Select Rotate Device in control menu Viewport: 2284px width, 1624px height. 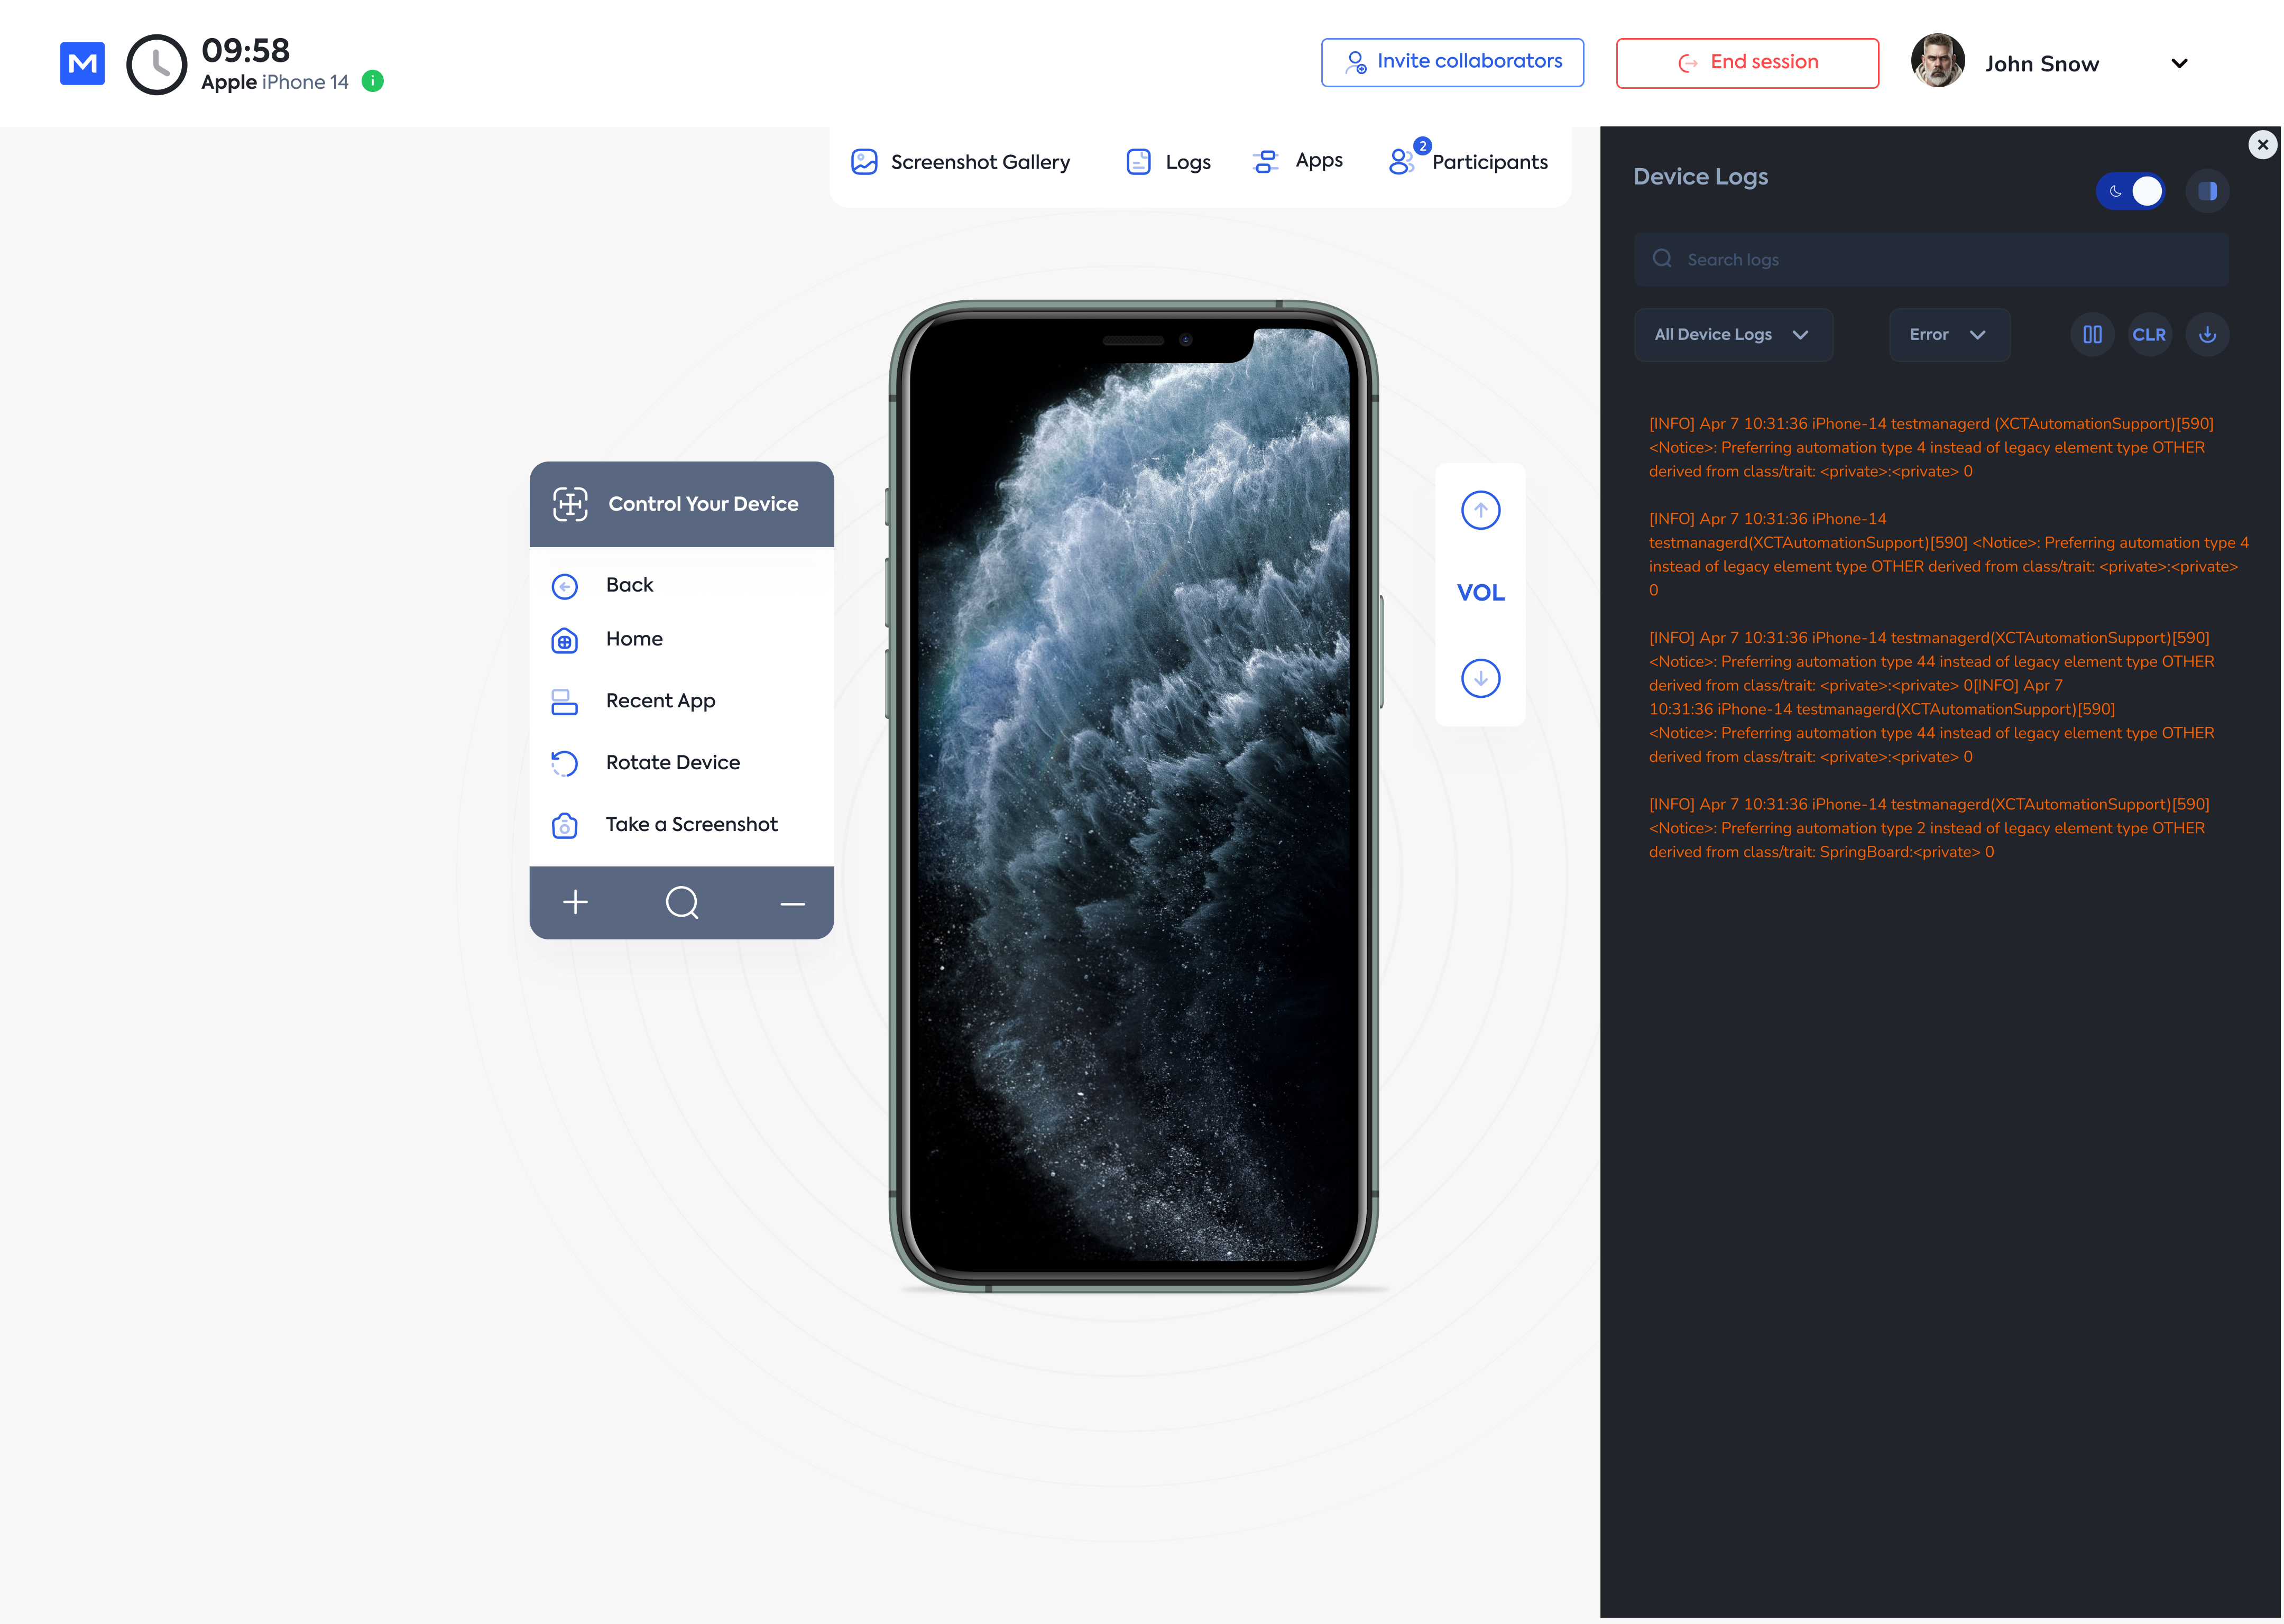click(672, 763)
